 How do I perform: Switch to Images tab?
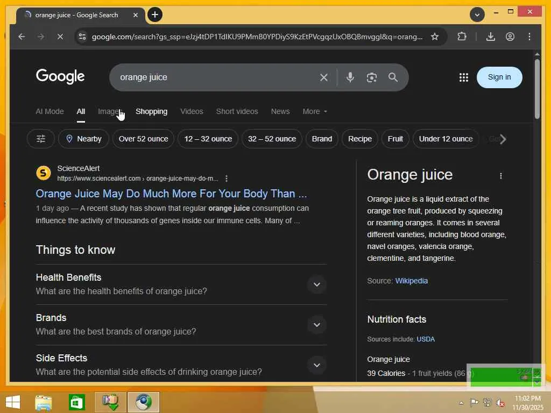110,111
